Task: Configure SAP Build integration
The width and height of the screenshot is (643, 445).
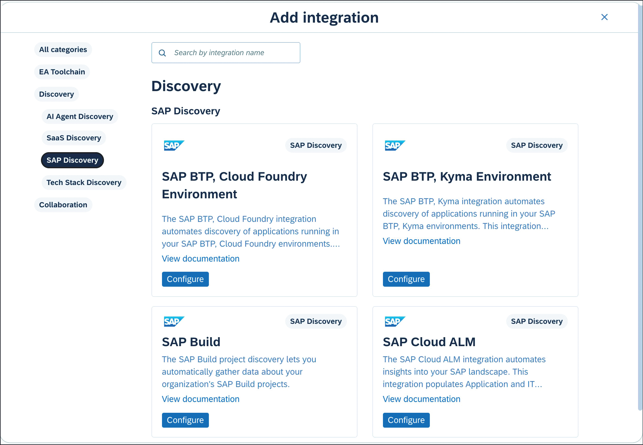Action: pos(185,420)
